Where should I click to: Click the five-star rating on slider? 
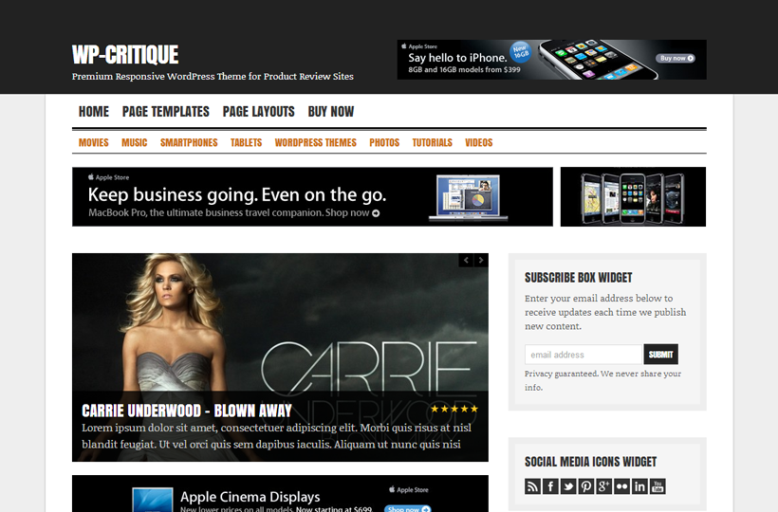(x=454, y=409)
